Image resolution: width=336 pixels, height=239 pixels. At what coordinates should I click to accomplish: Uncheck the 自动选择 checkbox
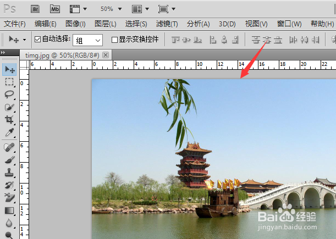pos(38,40)
